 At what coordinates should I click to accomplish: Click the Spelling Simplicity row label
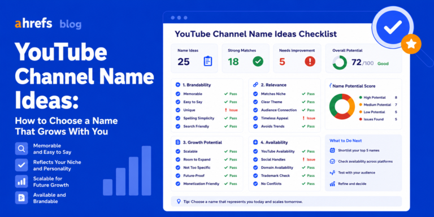click(199, 118)
